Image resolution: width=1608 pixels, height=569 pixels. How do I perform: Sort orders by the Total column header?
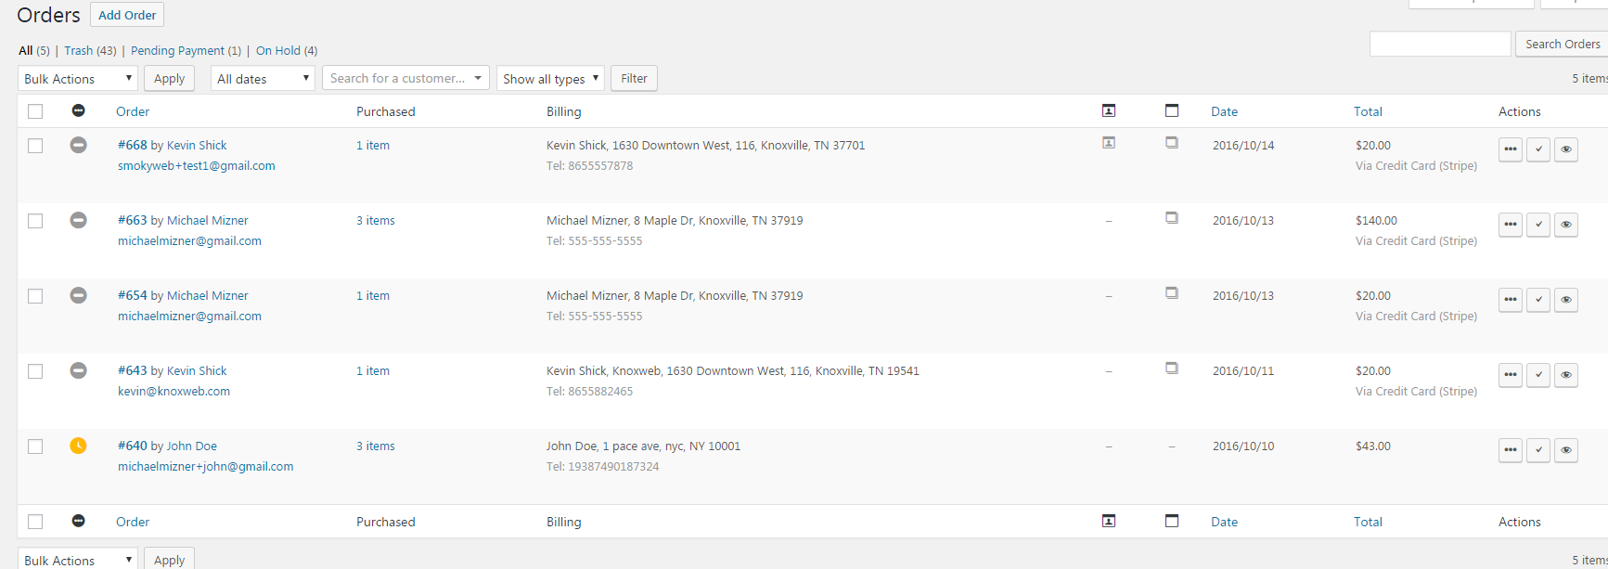coord(1368,111)
